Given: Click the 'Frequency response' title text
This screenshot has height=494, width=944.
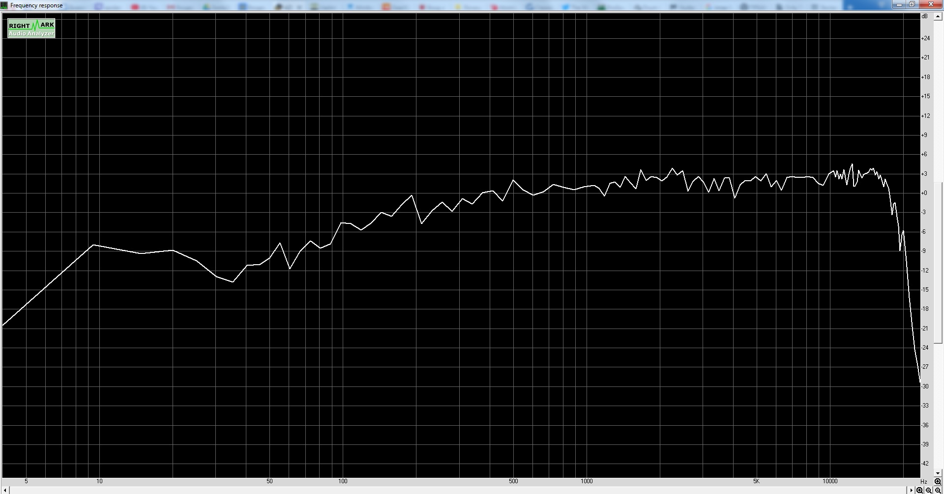Looking at the screenshot, I should point(36,5).
